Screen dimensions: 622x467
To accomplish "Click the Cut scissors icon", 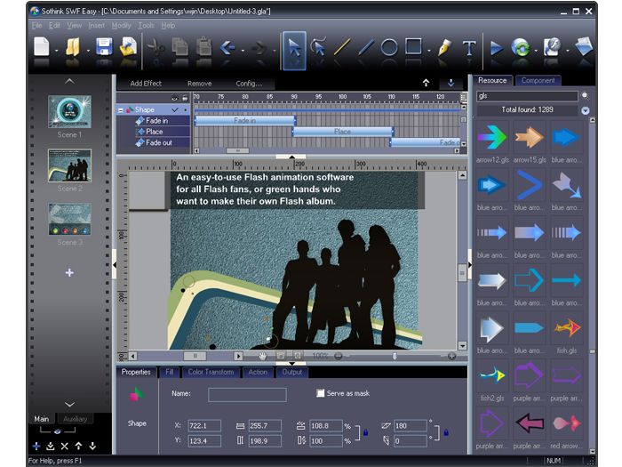I will (x=155, y=48).
